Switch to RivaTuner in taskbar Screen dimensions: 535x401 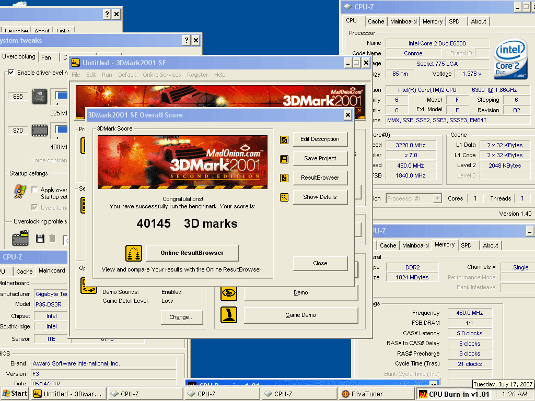click(376, 394)
